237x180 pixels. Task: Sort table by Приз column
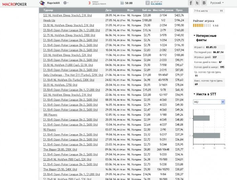pyautogui.click(x=179, y=10)
